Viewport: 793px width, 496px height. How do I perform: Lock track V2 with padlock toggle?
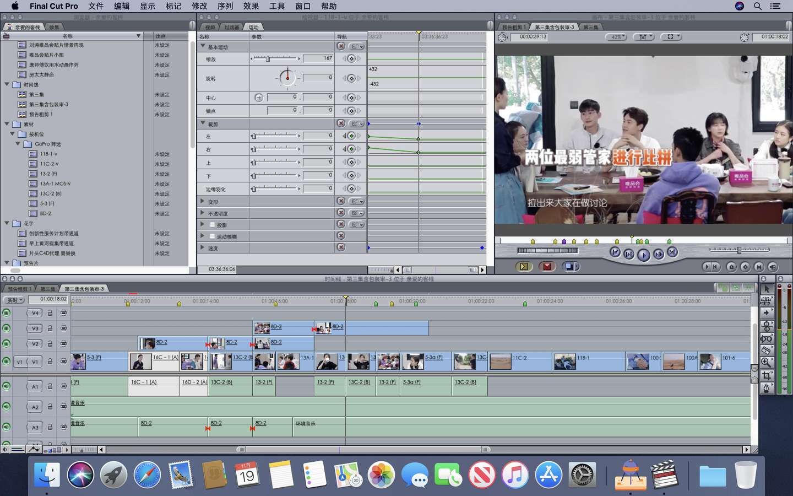[x=50, y=343]
